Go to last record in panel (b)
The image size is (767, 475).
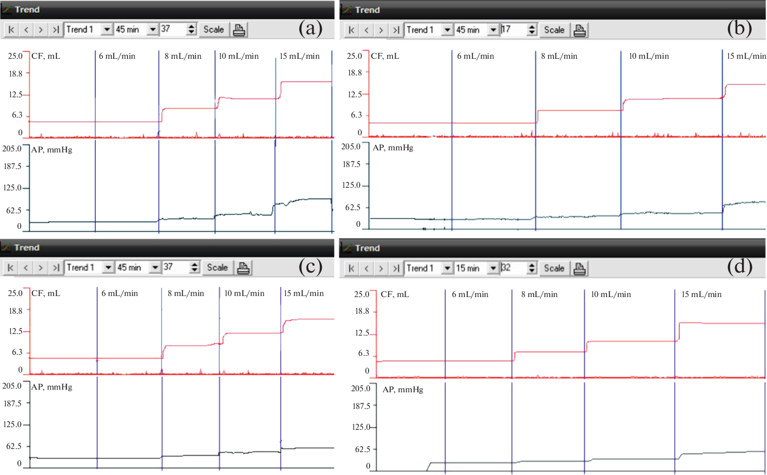click(x=396, y=30)
